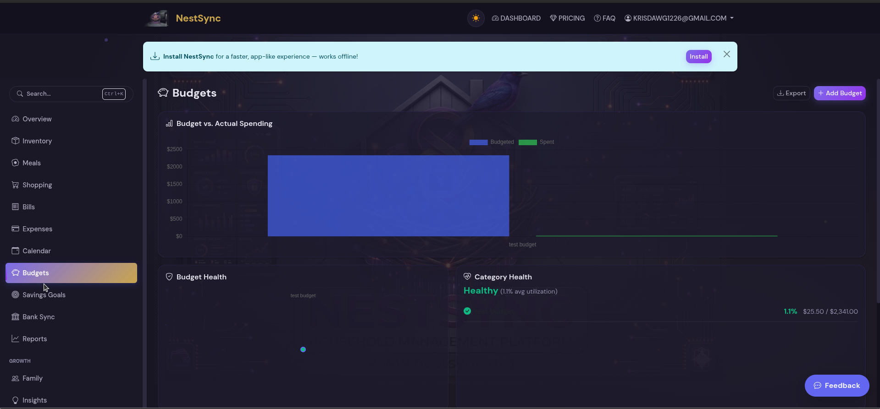
Task: Toggle the sun light-mode theme button
Action: pos(476,18)
